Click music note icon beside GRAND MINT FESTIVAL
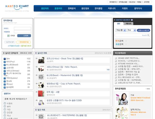This screenshot has height=119, width=155. [x=116, y=58]
